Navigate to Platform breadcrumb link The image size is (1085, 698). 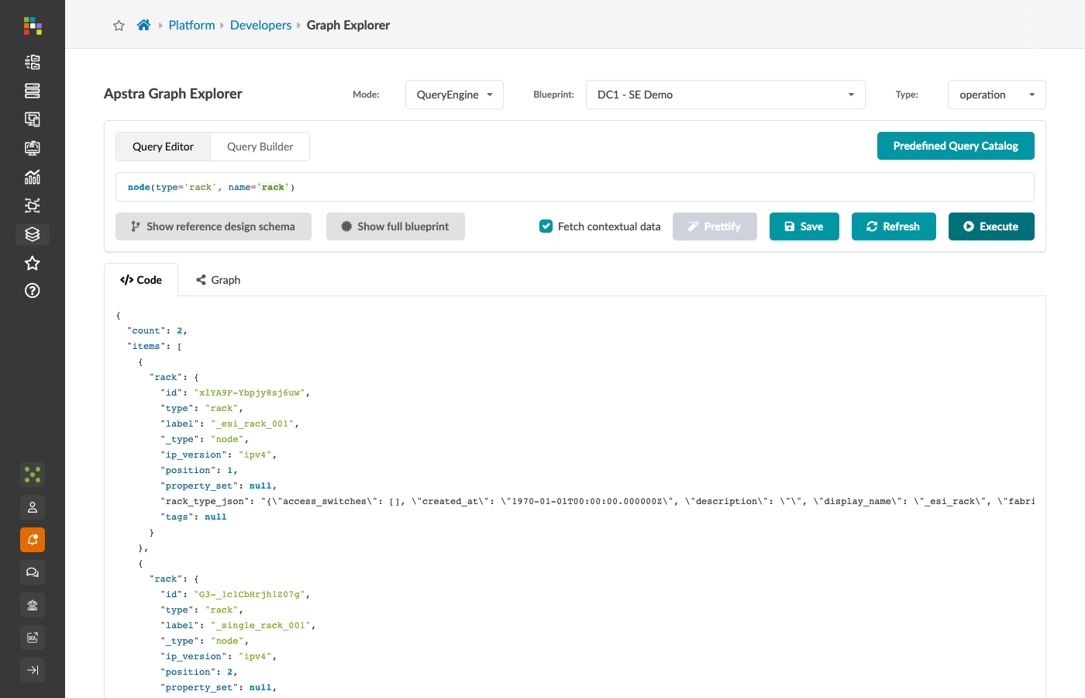[191, 25]
